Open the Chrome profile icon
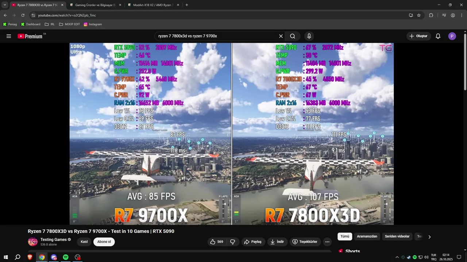The image size is (467, 262). [x=453, y=15]
